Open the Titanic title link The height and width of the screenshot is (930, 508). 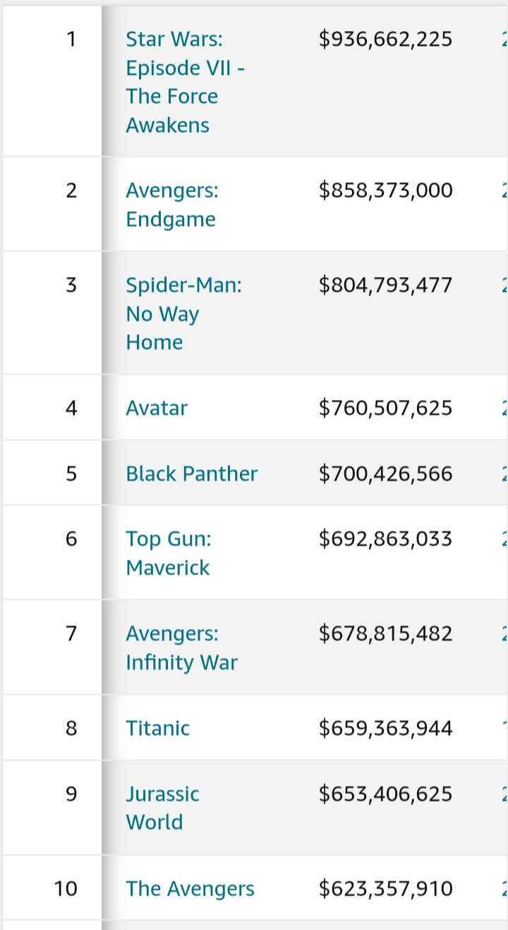158,728
